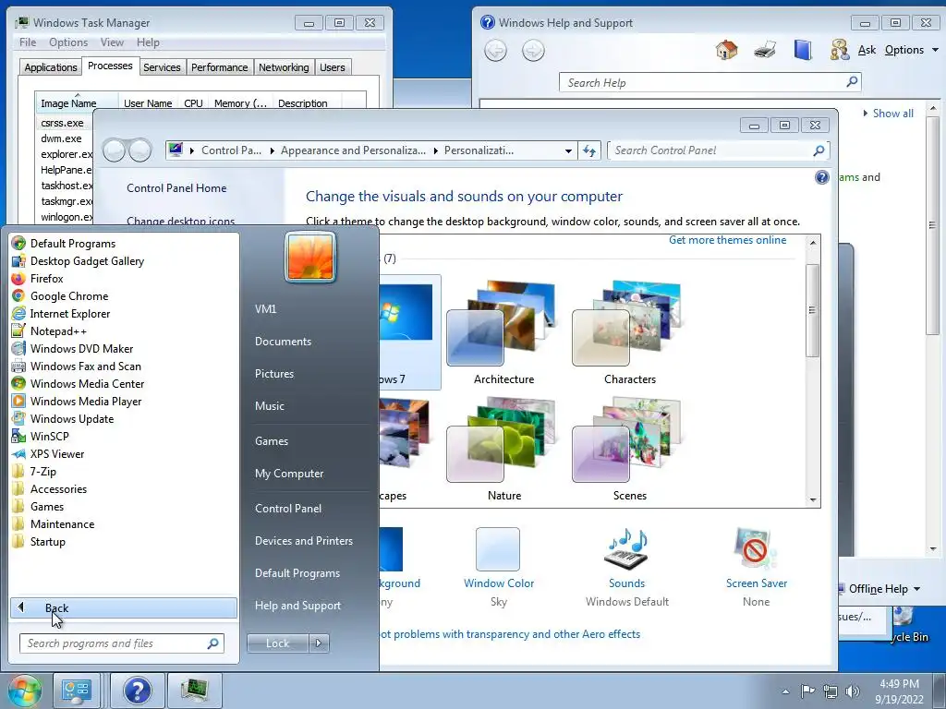The image size is (946, 709).
Task: Click the Print icon in Help and Support
Action: (764, 50)
